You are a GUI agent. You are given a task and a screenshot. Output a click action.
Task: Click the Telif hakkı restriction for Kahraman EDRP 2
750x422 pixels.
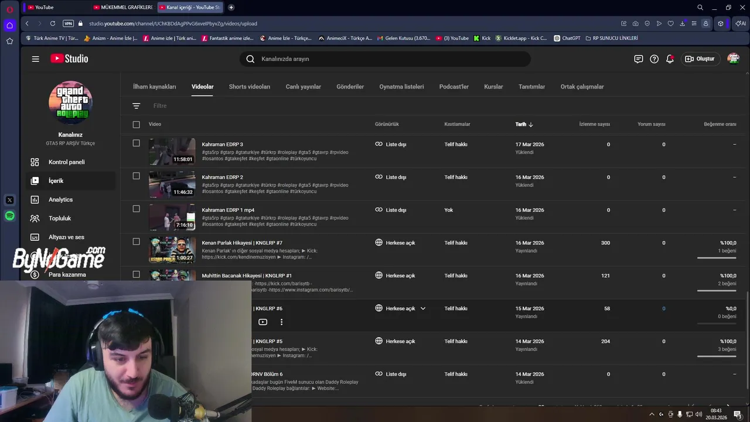pyautogui.click(x=456, y=177)
